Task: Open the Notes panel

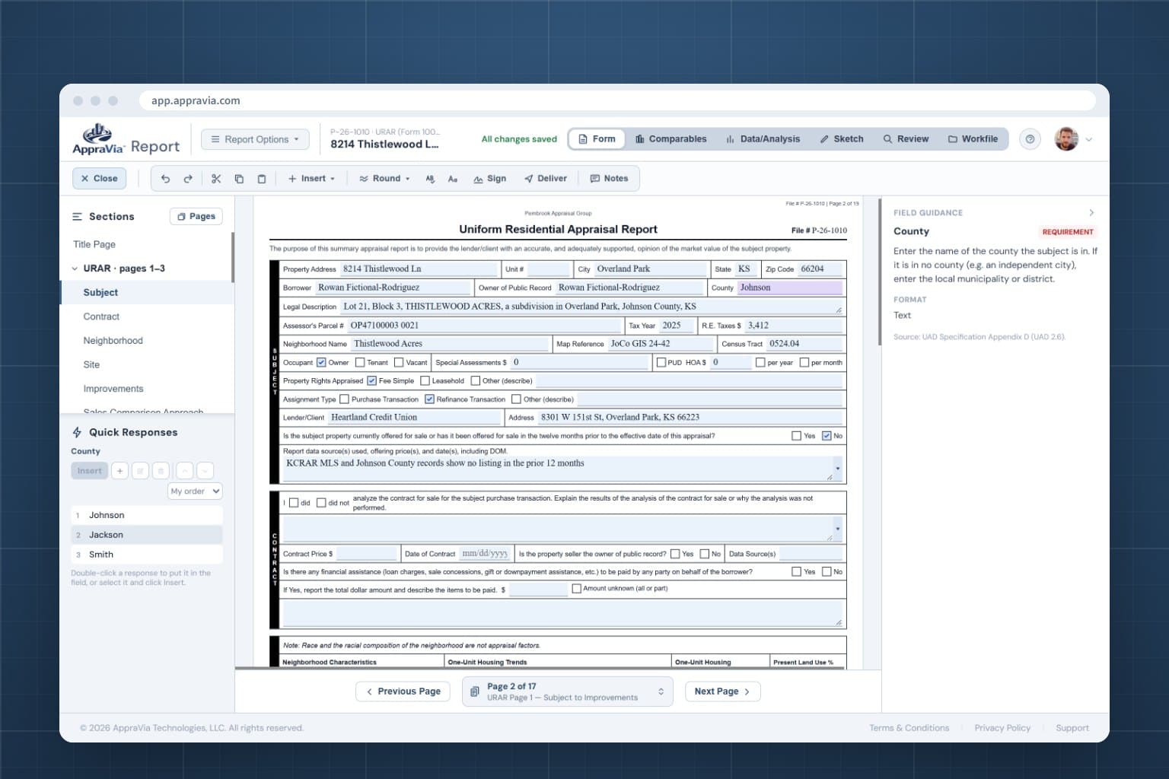Action: point(609,179)
